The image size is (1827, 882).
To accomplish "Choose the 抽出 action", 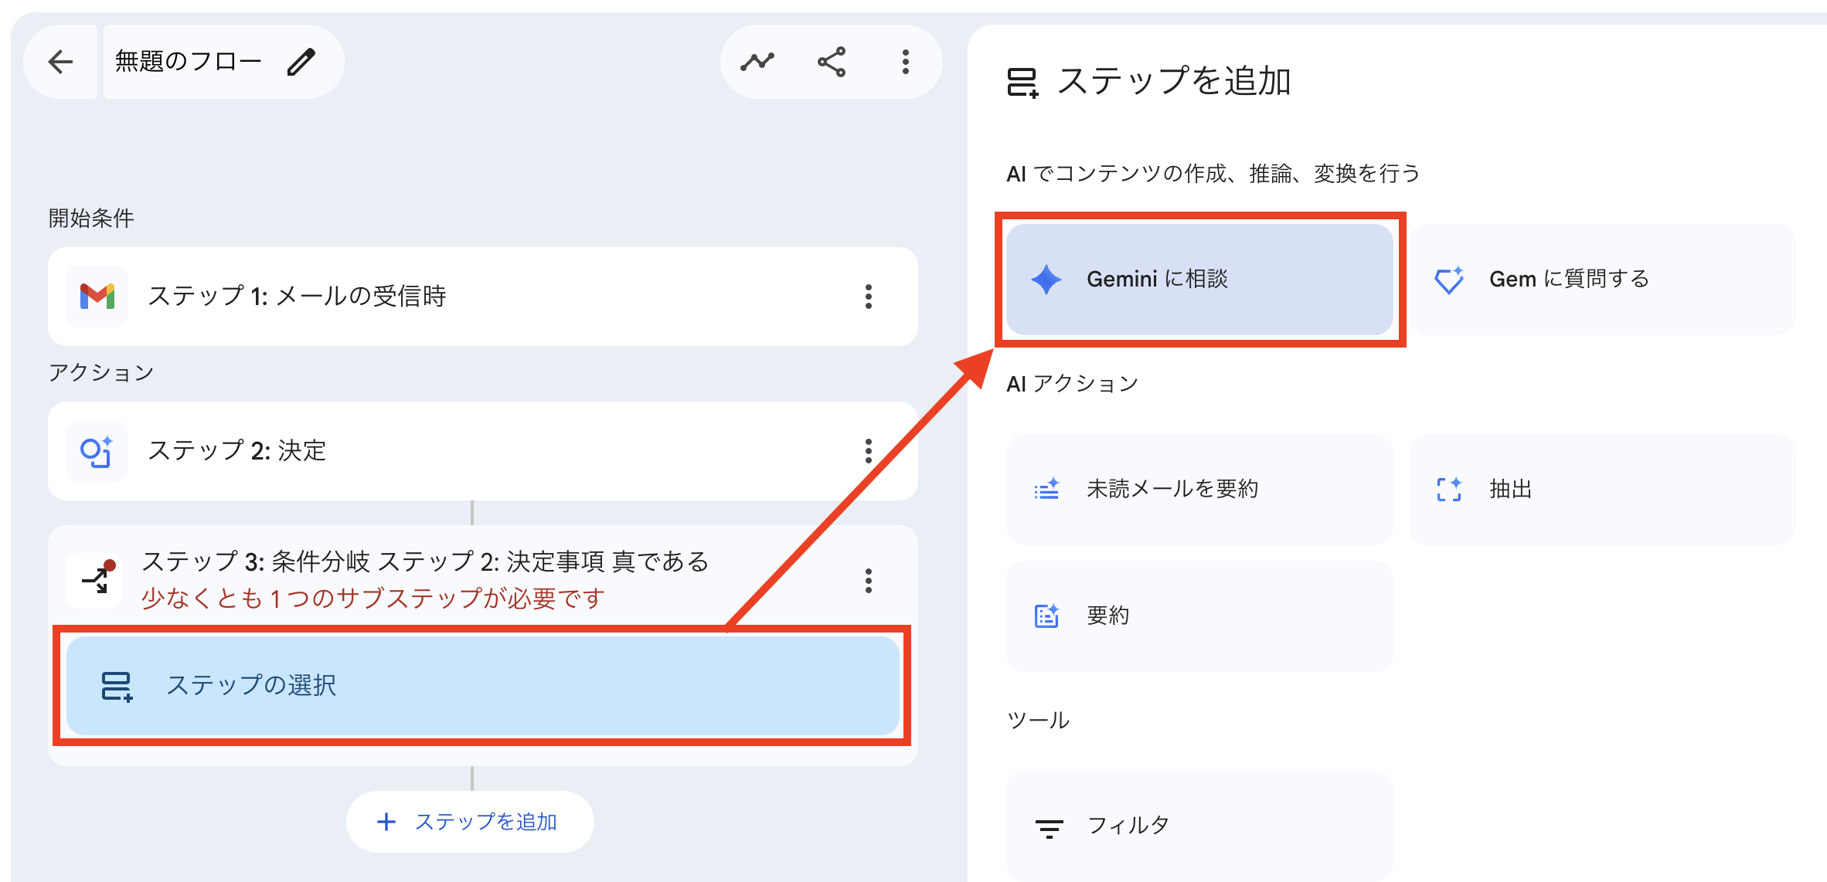I will 1601,490.
